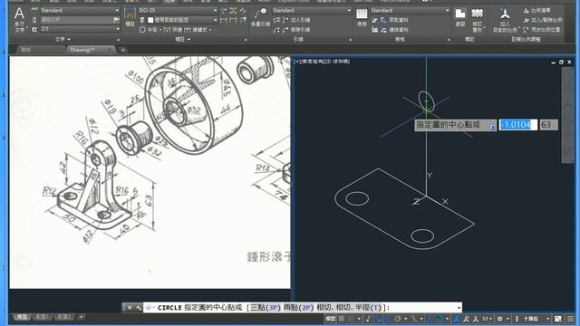Open the second layout (配置2) tab
Image resolution: width=580 pixels, height=326 pixels.
click(x=64, y=317)
